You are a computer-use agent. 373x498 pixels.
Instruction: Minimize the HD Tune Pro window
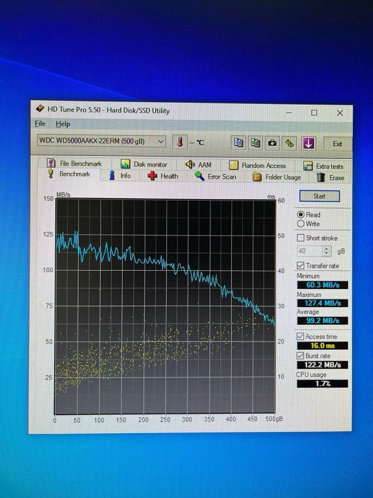click(289, 112)
